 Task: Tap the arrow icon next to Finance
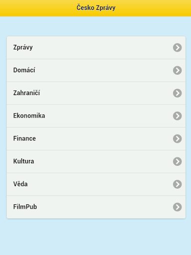click(x=177, y=138)
